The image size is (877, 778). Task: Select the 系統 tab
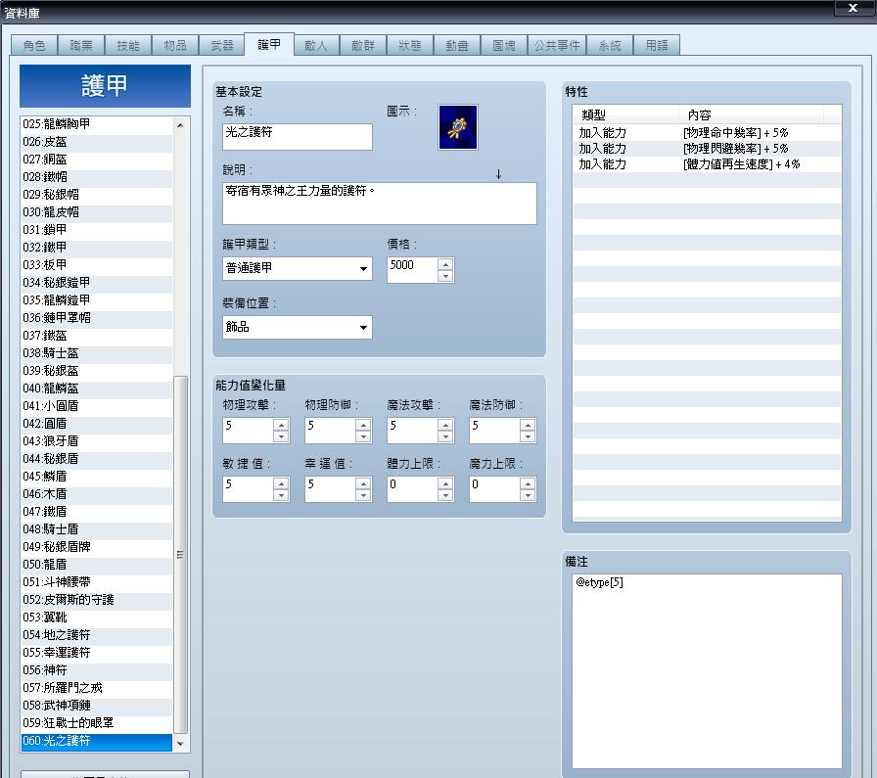(x=610, y=45)
